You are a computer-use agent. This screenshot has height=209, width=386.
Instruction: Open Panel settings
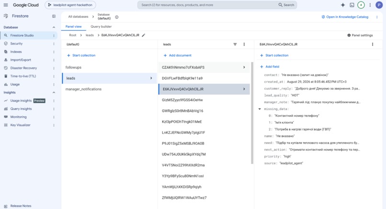coord(360,35)
